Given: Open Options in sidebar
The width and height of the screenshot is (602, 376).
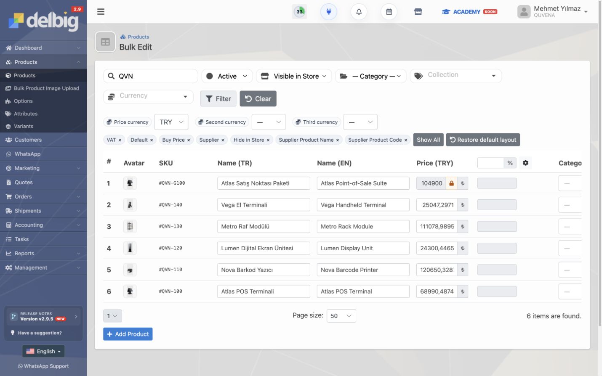Looking at the screenshot, I should tap(43, 101).
